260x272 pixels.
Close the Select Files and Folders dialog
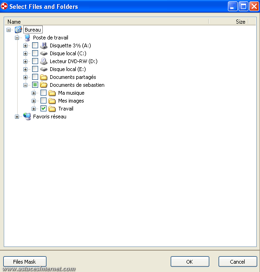point(254,6)
